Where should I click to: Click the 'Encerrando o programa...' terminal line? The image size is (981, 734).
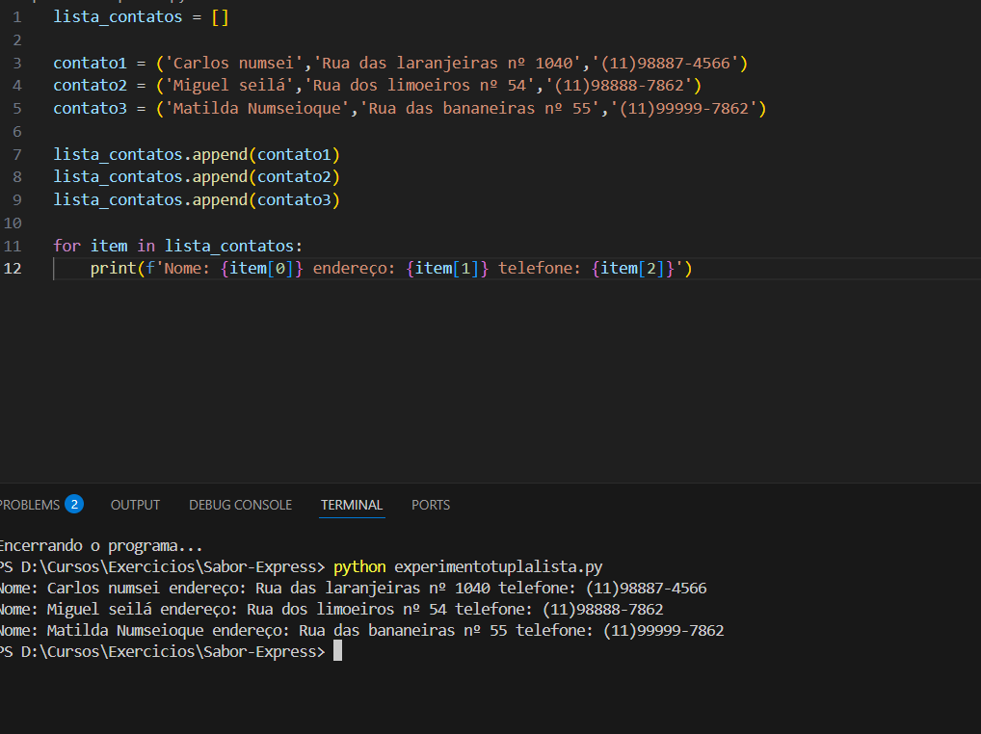pos(101,545)
